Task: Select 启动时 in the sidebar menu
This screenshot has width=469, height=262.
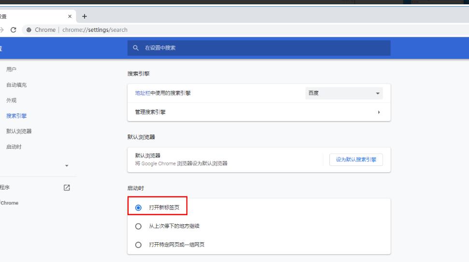Action: [14, 147]
